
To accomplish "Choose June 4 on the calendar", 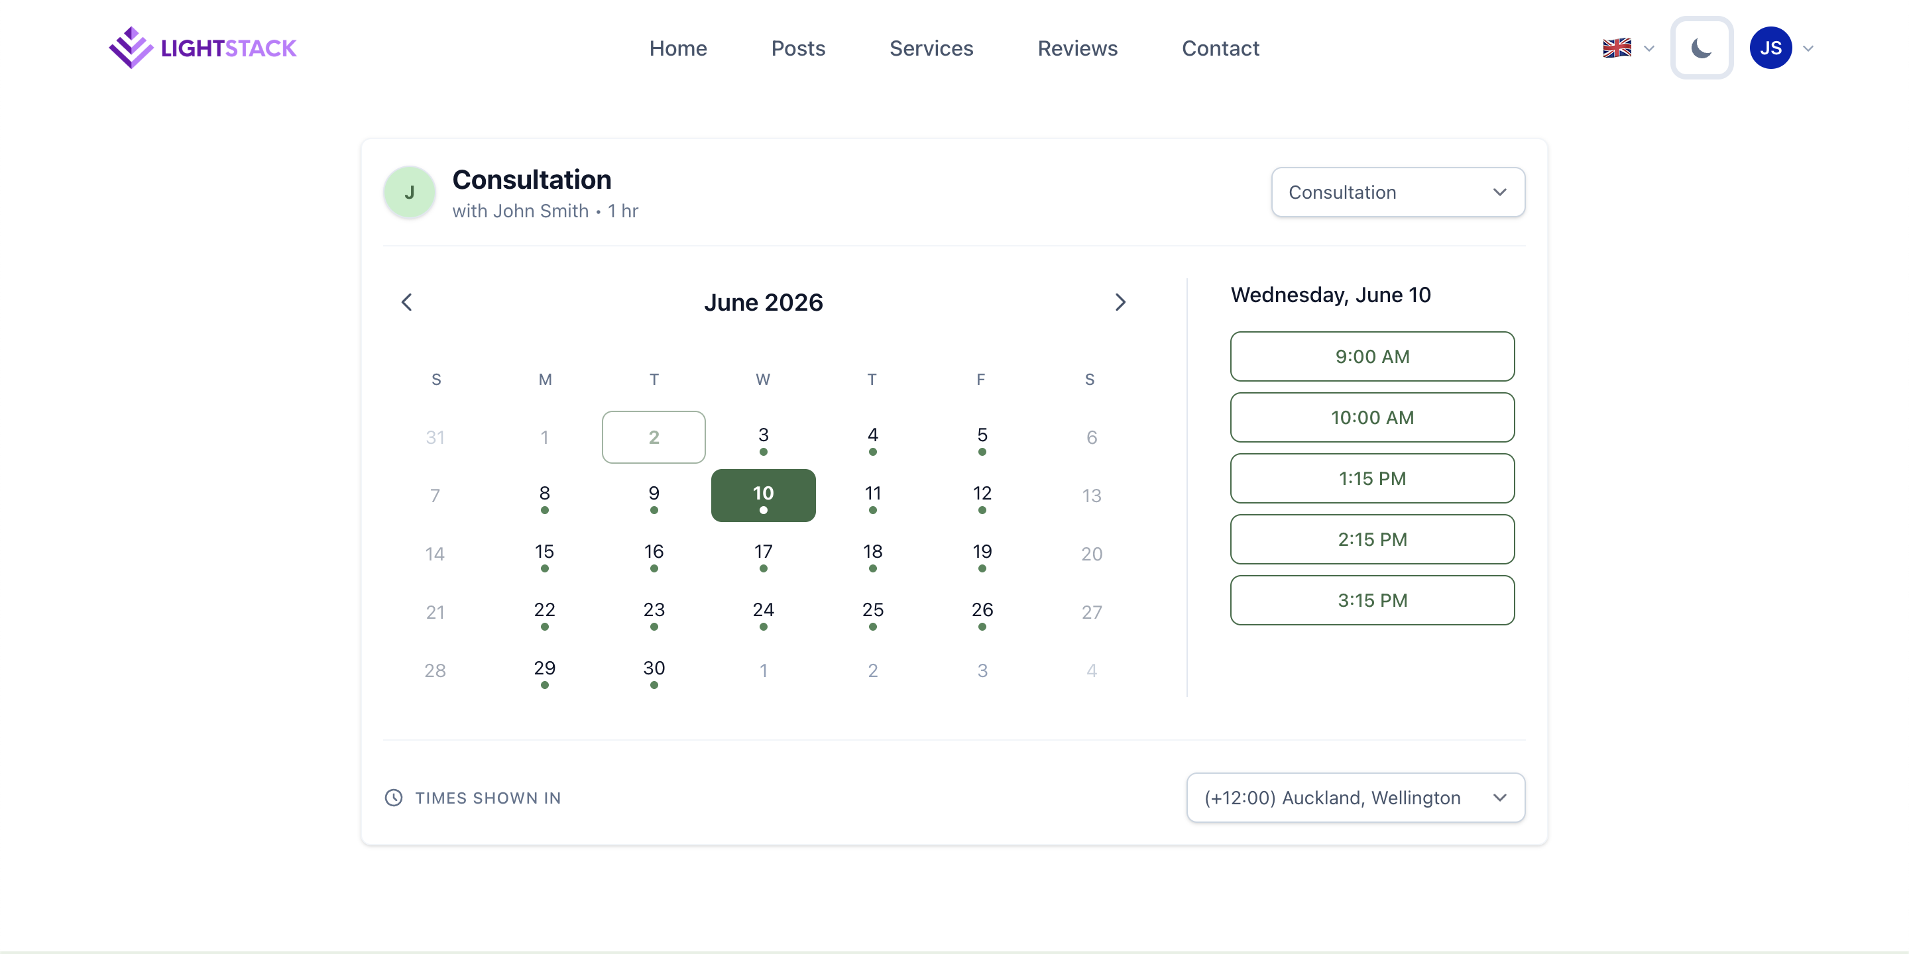I will [873, 437].
